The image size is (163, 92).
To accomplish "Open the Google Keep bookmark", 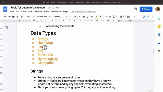I will click(116, 3).
